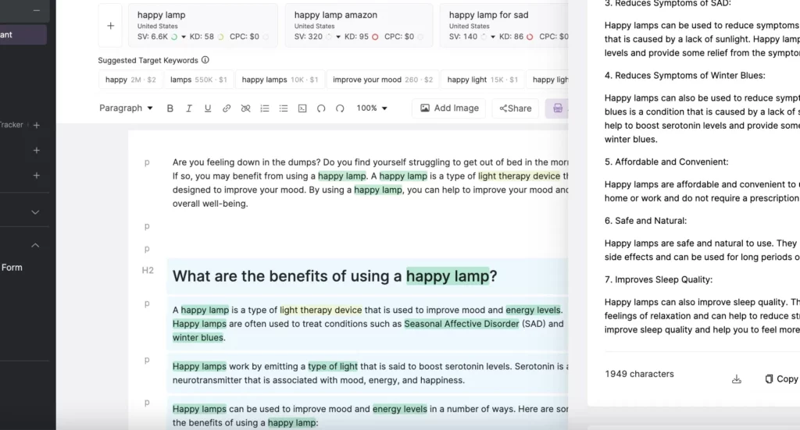
Task: Click the Tracker sidebar label
Action: [11, 125]
